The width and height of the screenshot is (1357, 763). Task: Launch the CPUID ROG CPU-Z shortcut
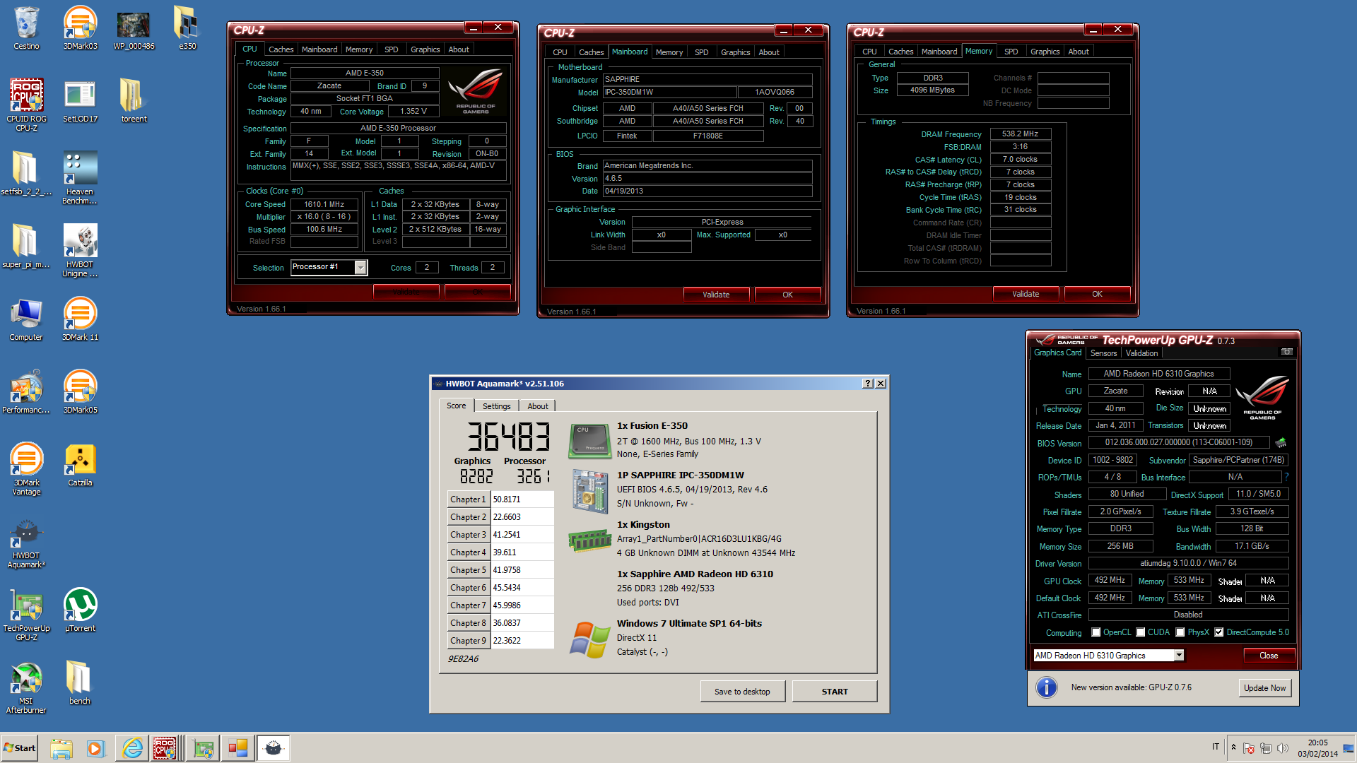point(26,105)
